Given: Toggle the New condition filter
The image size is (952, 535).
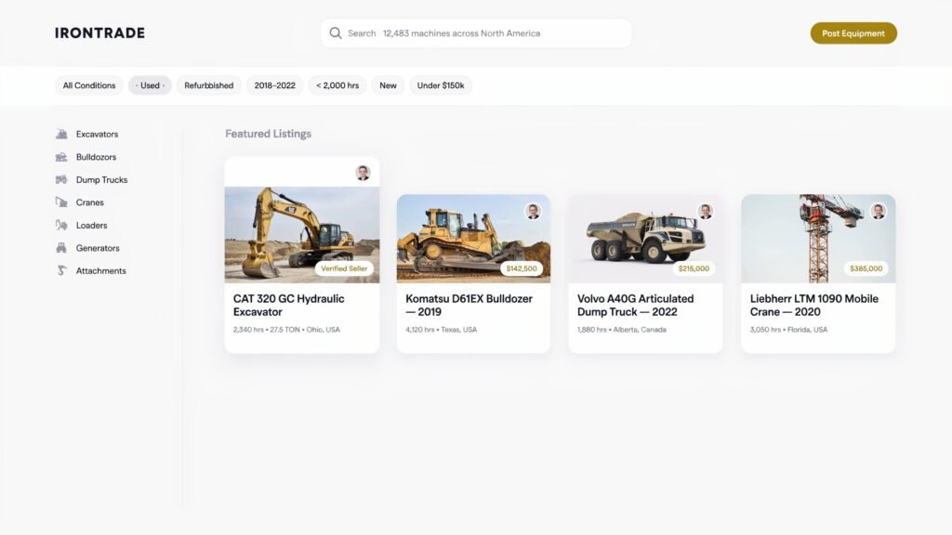Looking at the screenshot, I should tap(388, 85).
